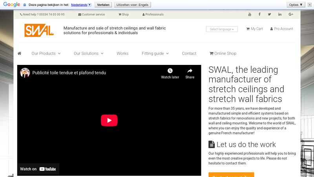Open the Opties dropdown
The height and width of the screenshot is (177, 314).
pos(296,5)
